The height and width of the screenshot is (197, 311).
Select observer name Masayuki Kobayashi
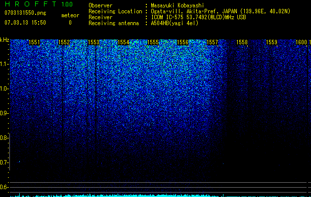point(178,5)
